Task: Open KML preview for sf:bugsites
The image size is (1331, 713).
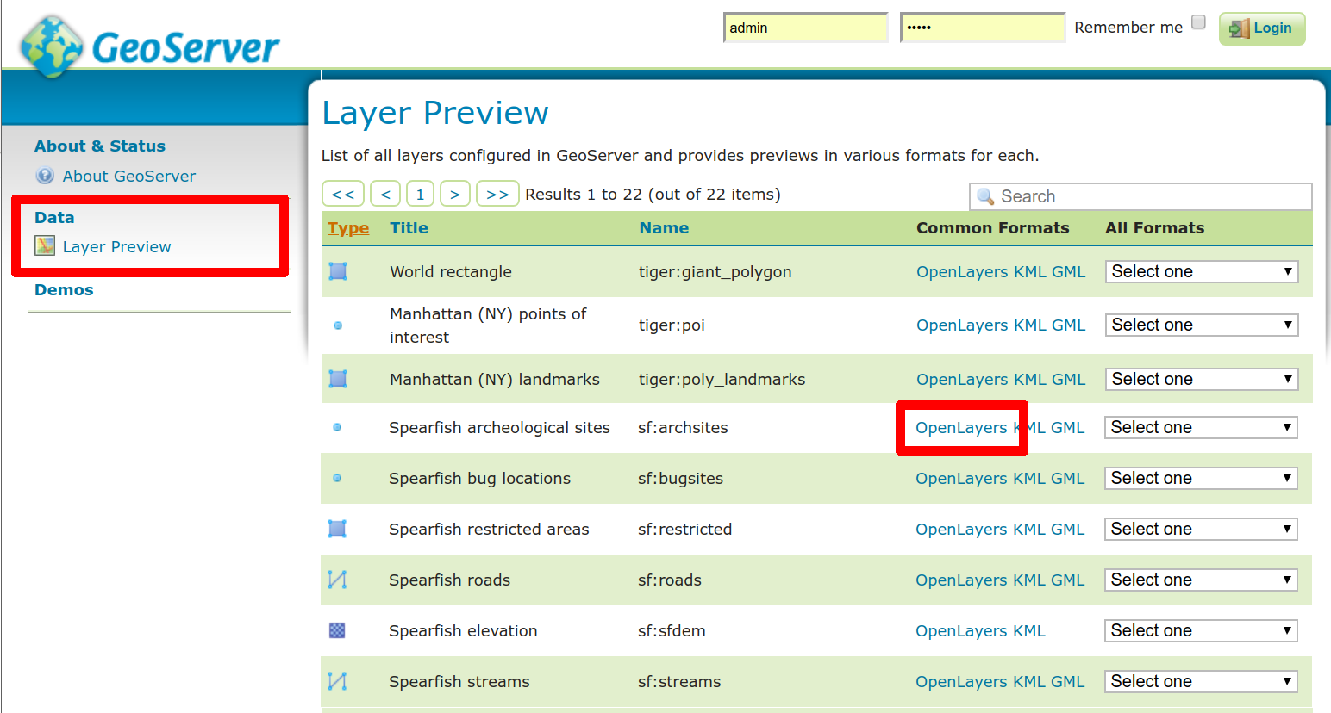Action: [1029, 478]
